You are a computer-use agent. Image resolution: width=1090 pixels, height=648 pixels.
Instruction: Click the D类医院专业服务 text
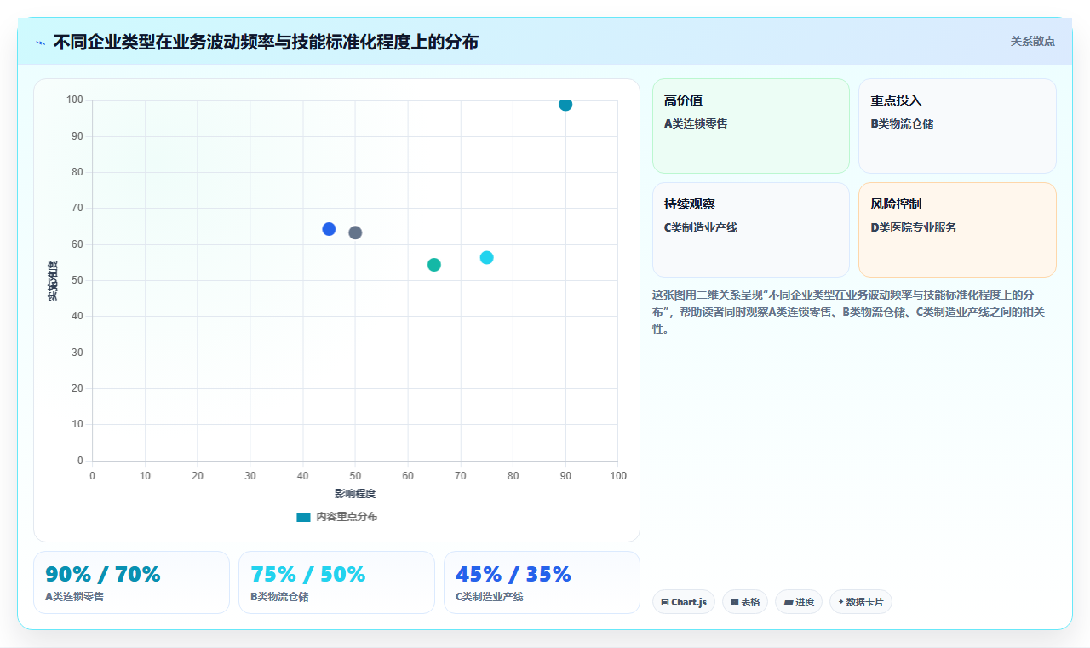(914, 227)
